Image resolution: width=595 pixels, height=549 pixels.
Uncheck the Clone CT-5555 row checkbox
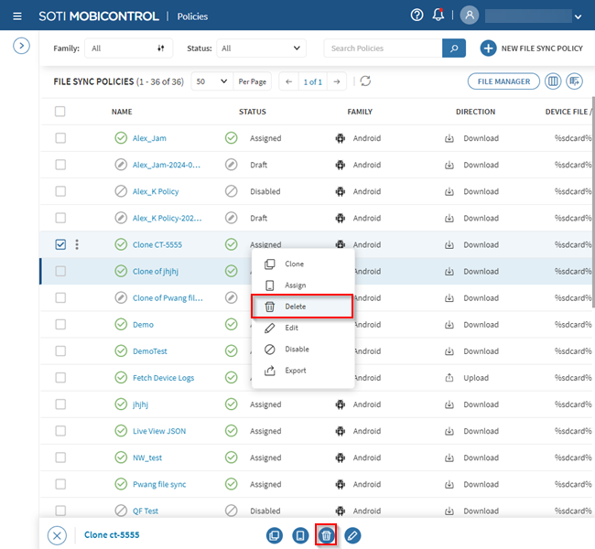(x=60, y=244)
